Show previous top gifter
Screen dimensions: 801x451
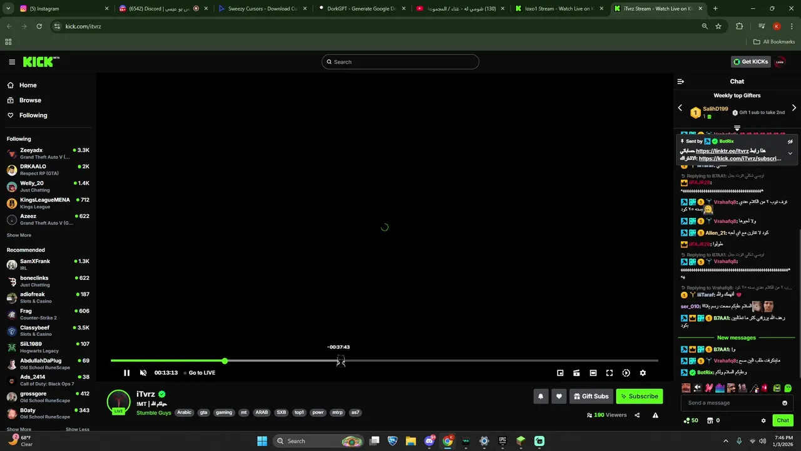click(x=680, y=108)
